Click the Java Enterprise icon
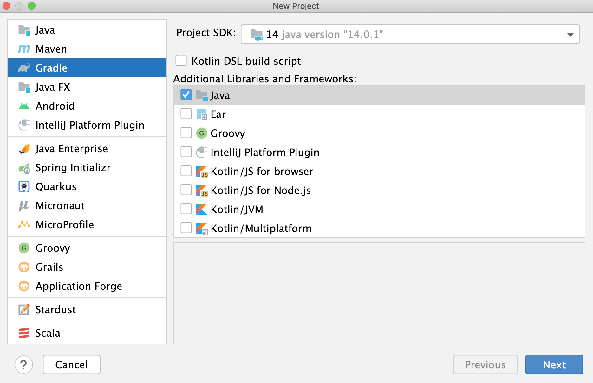Image resolution: width=593 pixels, height=383 pixels. pos(24,148)
